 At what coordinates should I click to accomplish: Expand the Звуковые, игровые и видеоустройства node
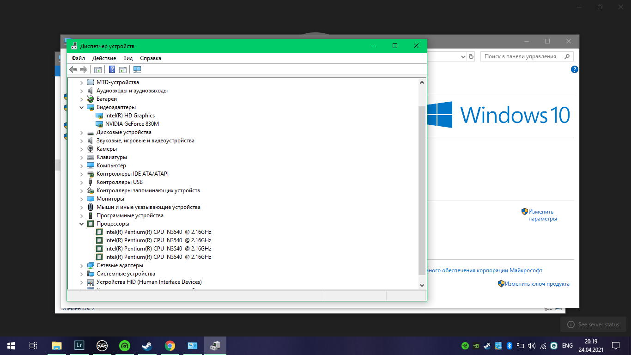(82, 141)
